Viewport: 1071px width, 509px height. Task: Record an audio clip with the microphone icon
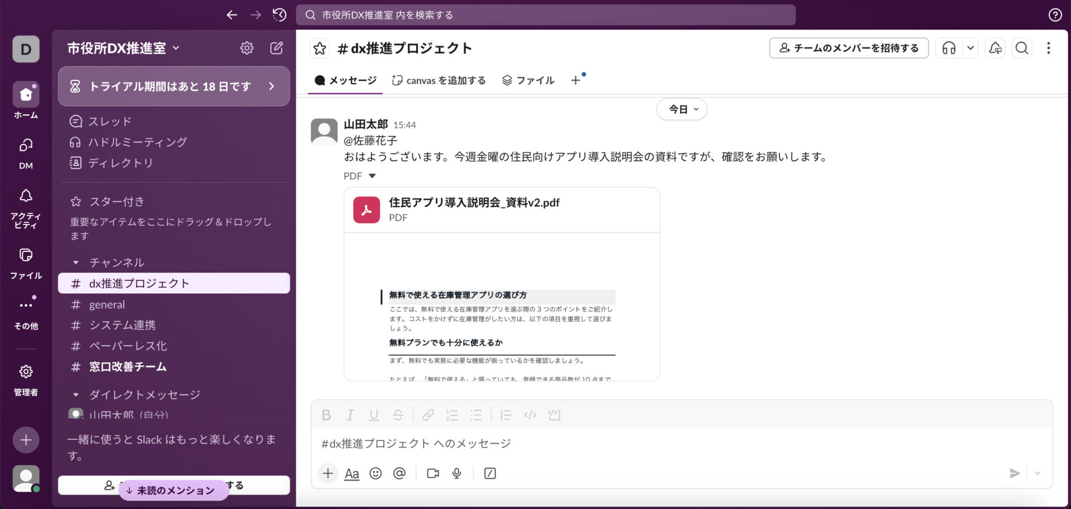[456, 473]
